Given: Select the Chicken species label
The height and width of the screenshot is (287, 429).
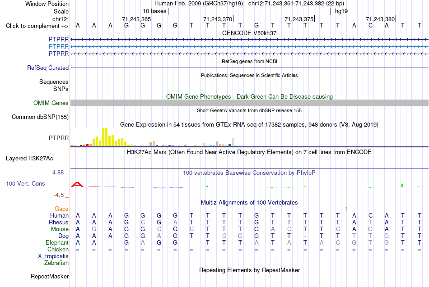Looking at the screenshot, I should (x=58, y=249).
